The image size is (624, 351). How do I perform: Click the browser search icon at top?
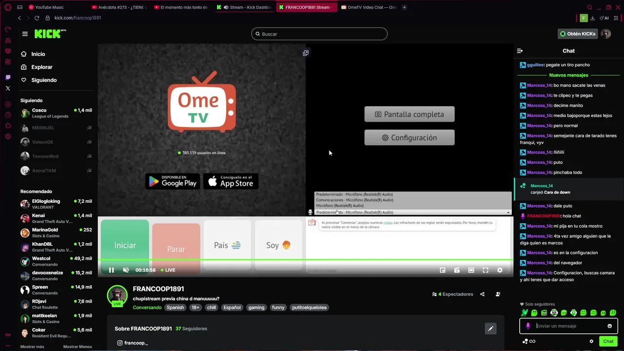(589, 7)
